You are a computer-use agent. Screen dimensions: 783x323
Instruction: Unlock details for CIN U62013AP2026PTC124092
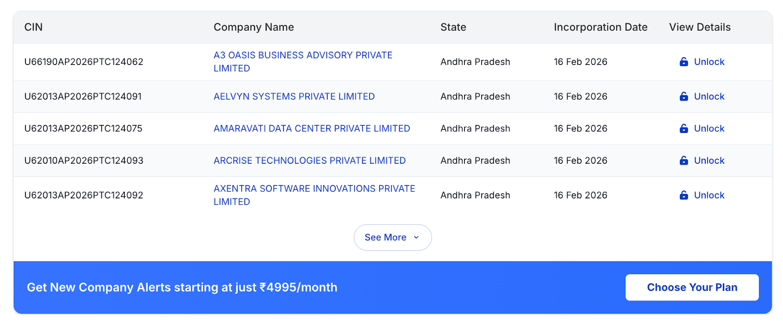[x=709, y=195]
